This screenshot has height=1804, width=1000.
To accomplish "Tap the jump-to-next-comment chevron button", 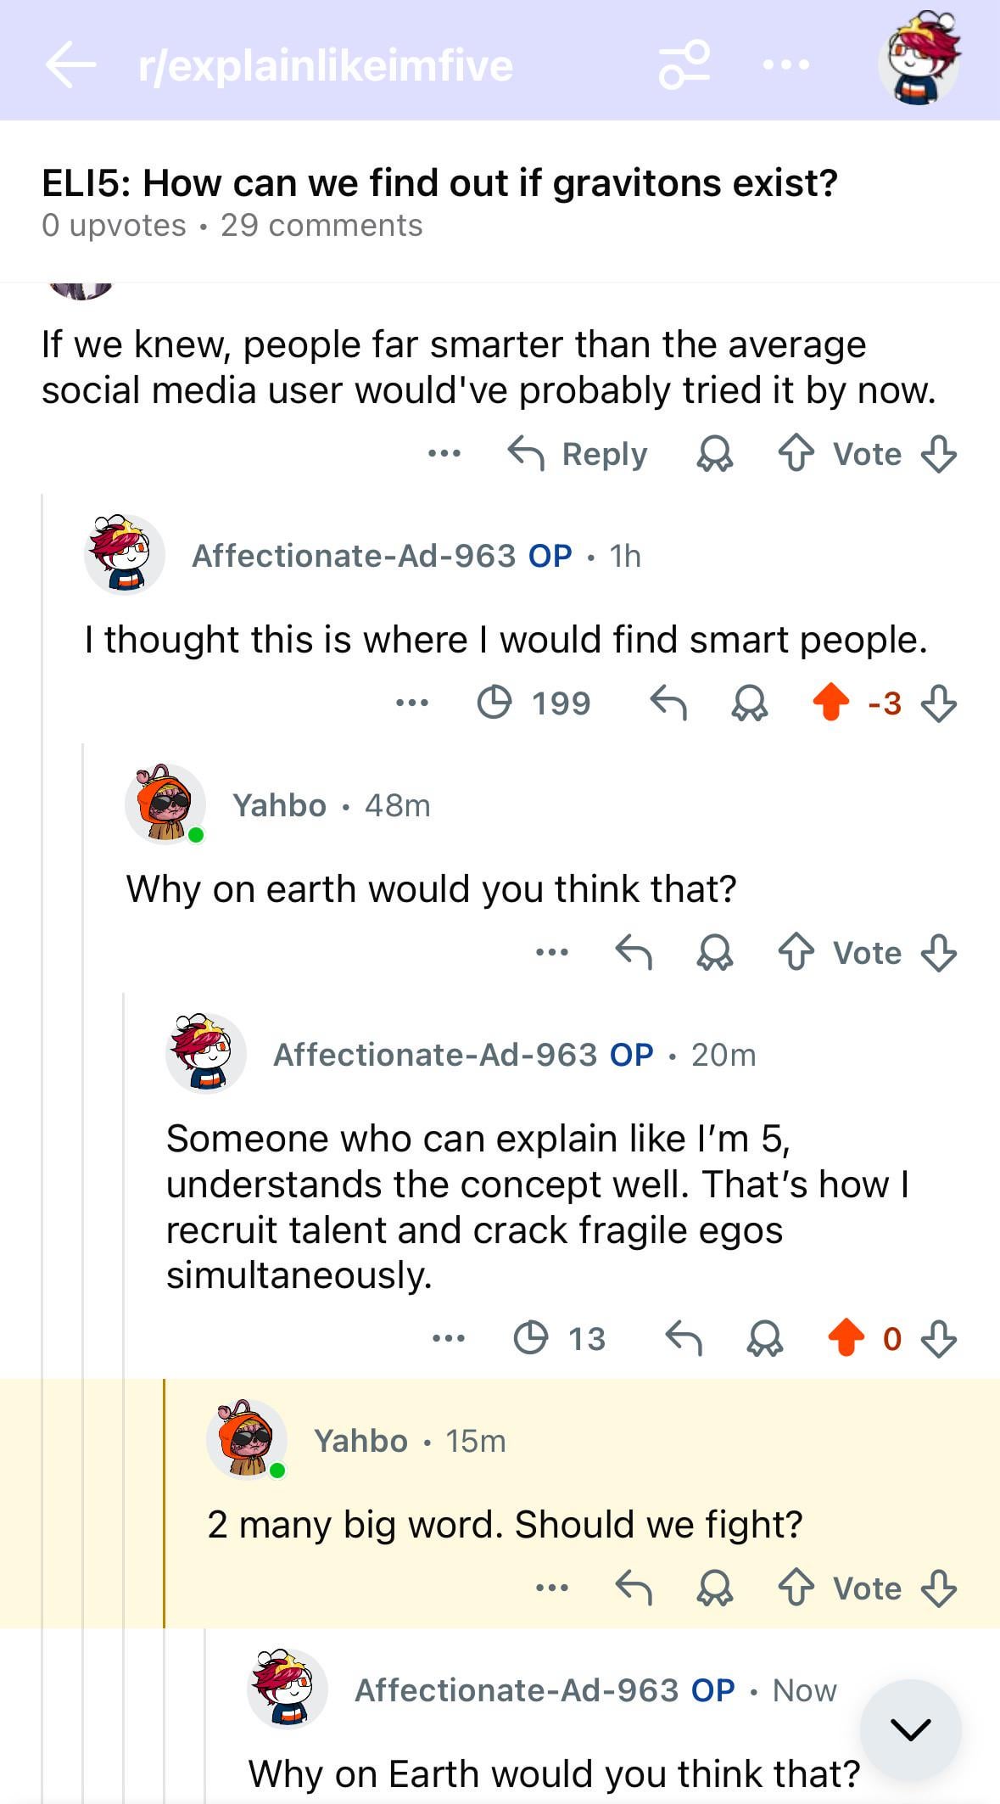I will tap(911, 1729).
